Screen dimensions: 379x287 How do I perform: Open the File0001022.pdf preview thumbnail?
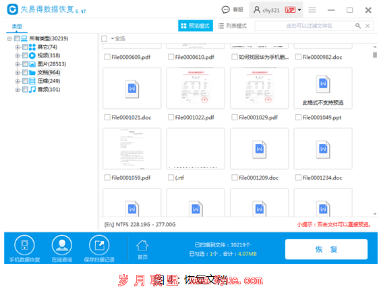coord(196,88)
